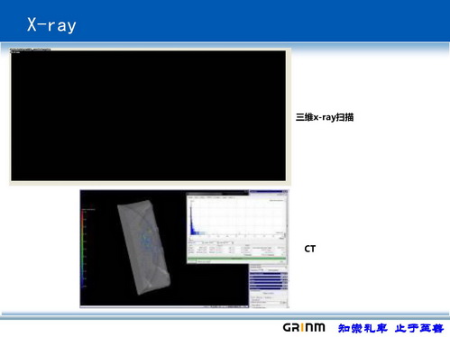The width and height of the screenshot is (450, 337).
Task: Click the CT viewer bottom status bar
Action: click(164, 306)
